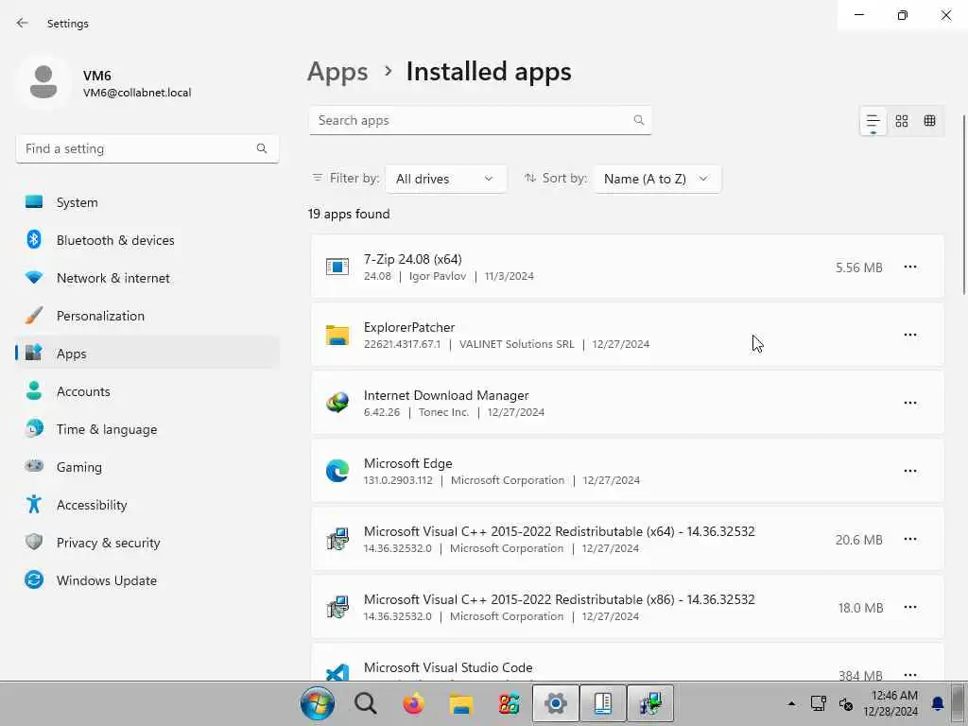Click the 5.56 MB size value
The height and width of the screenshot is (726, 968).
858,268
